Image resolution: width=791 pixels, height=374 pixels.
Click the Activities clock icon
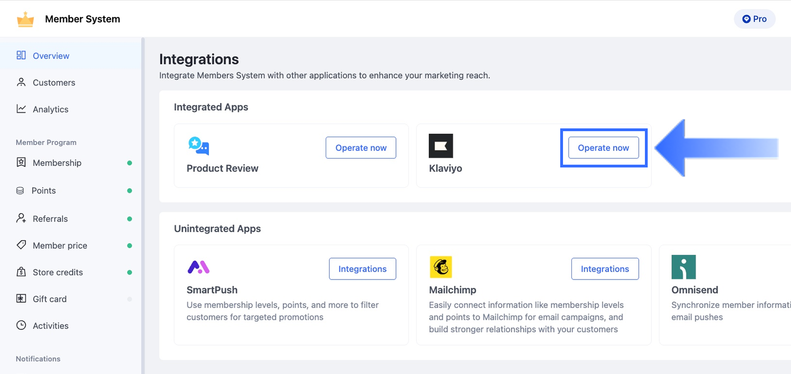(x=21, y=326)
